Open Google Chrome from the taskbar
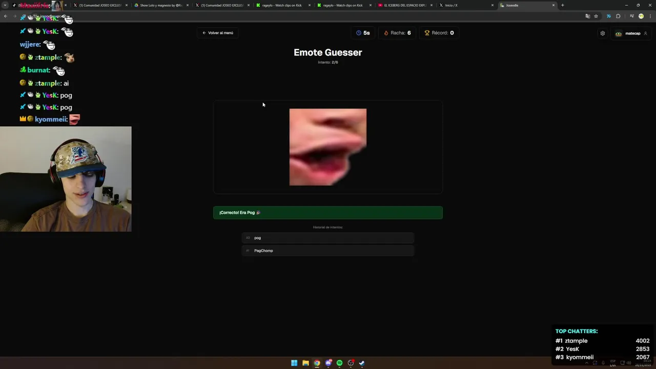 317,363
